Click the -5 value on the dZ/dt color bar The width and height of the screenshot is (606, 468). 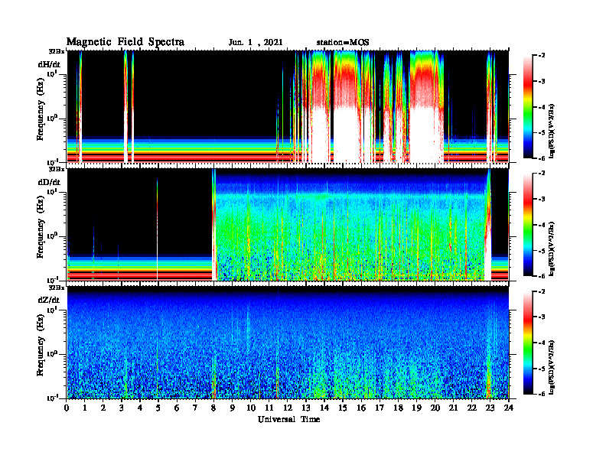[541, 369]
